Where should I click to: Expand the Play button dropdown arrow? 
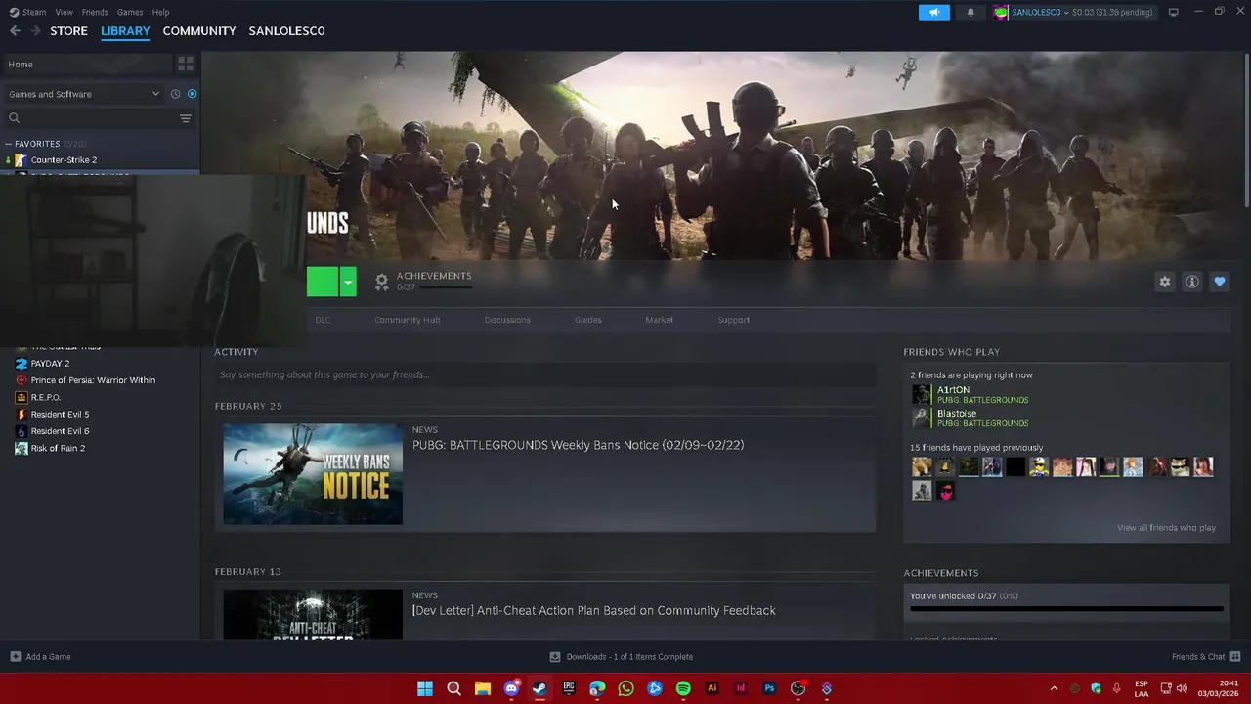pyautogui.click(x=348, y=282)
